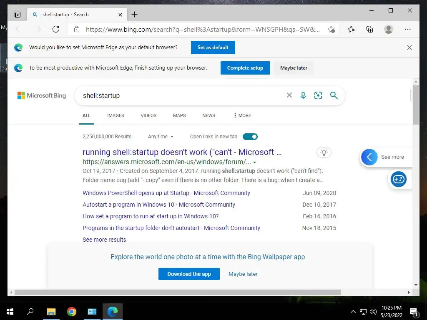Screen dimensions: 427x320
Task: Choose Maybe later for browser setup
Action: click(x=294, y=68)
